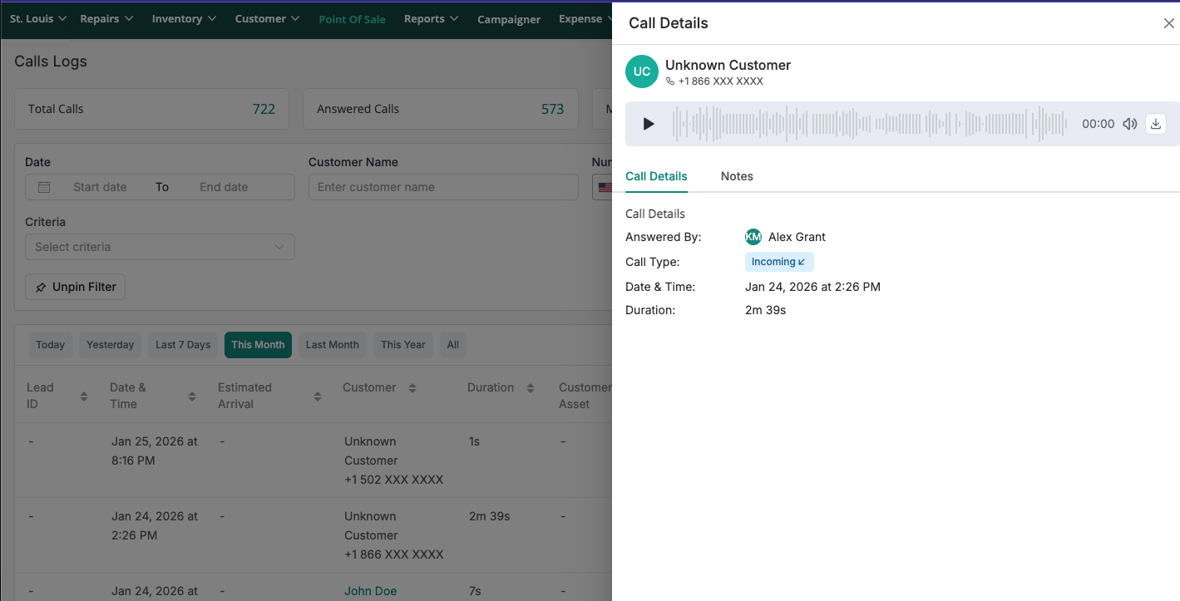
Task: Sort by Lead ID column
Action: click(84, 397)
